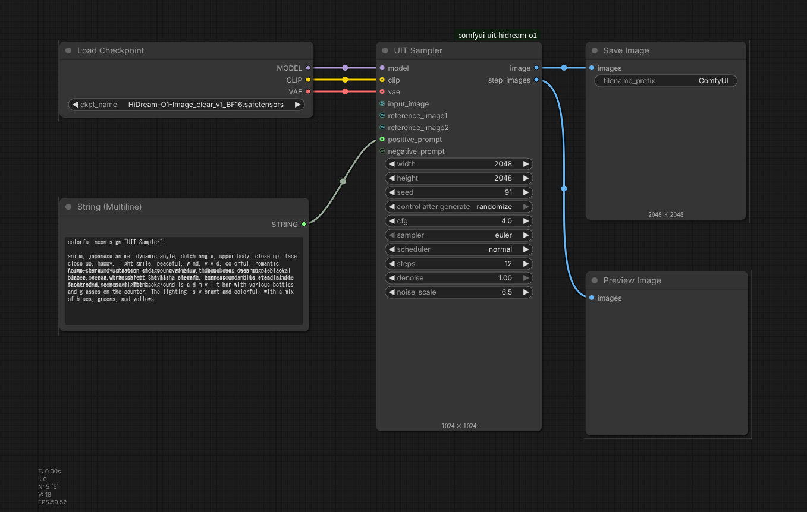Select the String (Multiline) node title

click(109, 207)
